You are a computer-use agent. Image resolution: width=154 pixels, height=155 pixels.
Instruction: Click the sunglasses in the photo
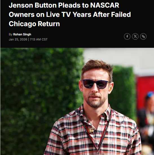coord(96,84)
